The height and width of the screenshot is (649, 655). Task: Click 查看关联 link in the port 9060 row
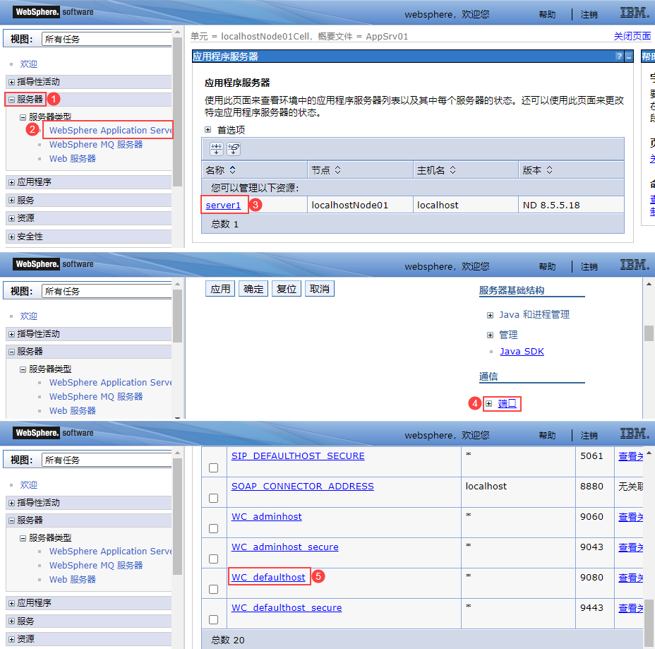coord(630,517)
